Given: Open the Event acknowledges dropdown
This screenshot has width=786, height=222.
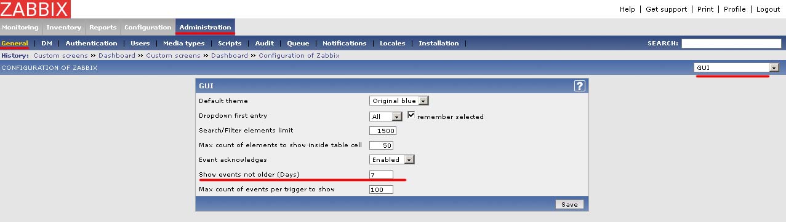Looking at the screenshot, I should 391,159.
